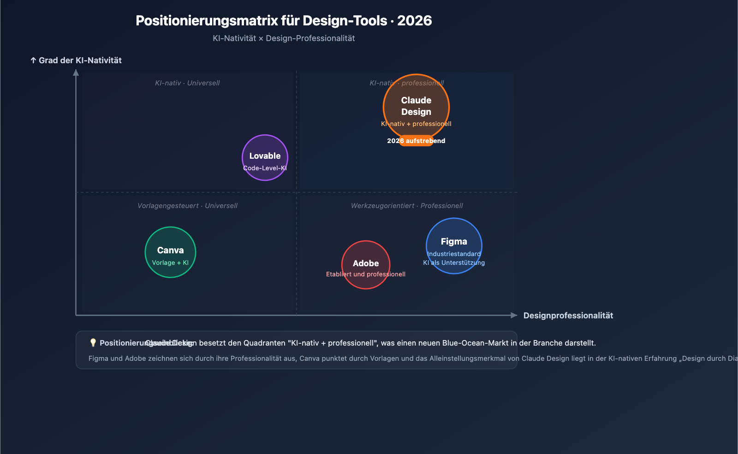Click the lightbulb icon in the insight box
The image size is (738, 454).
(92, 342)
